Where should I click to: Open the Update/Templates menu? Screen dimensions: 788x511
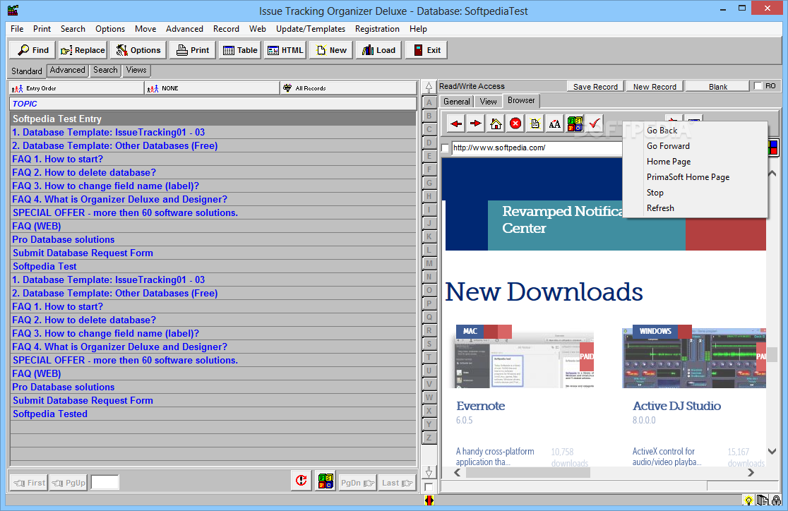(x=311, y=29)
